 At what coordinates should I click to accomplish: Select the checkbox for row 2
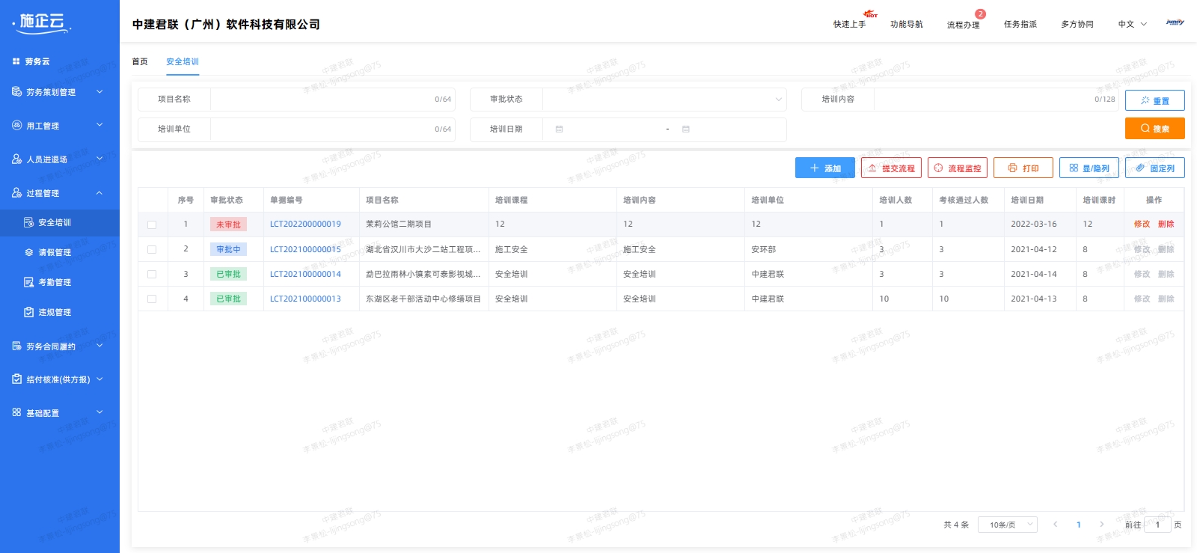pos(152,249)
